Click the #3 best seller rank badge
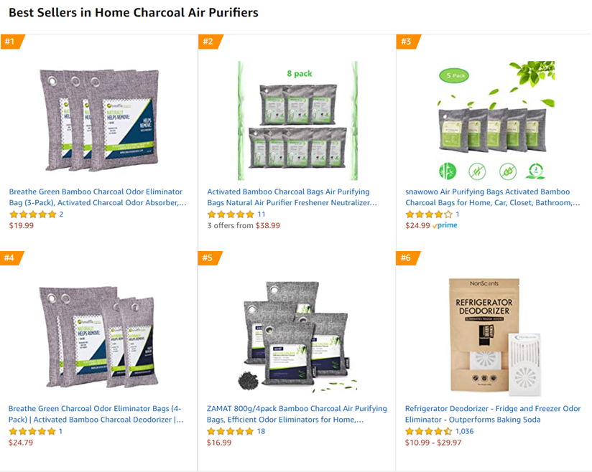This screenshot has height=472, width=592. [407, 42]
